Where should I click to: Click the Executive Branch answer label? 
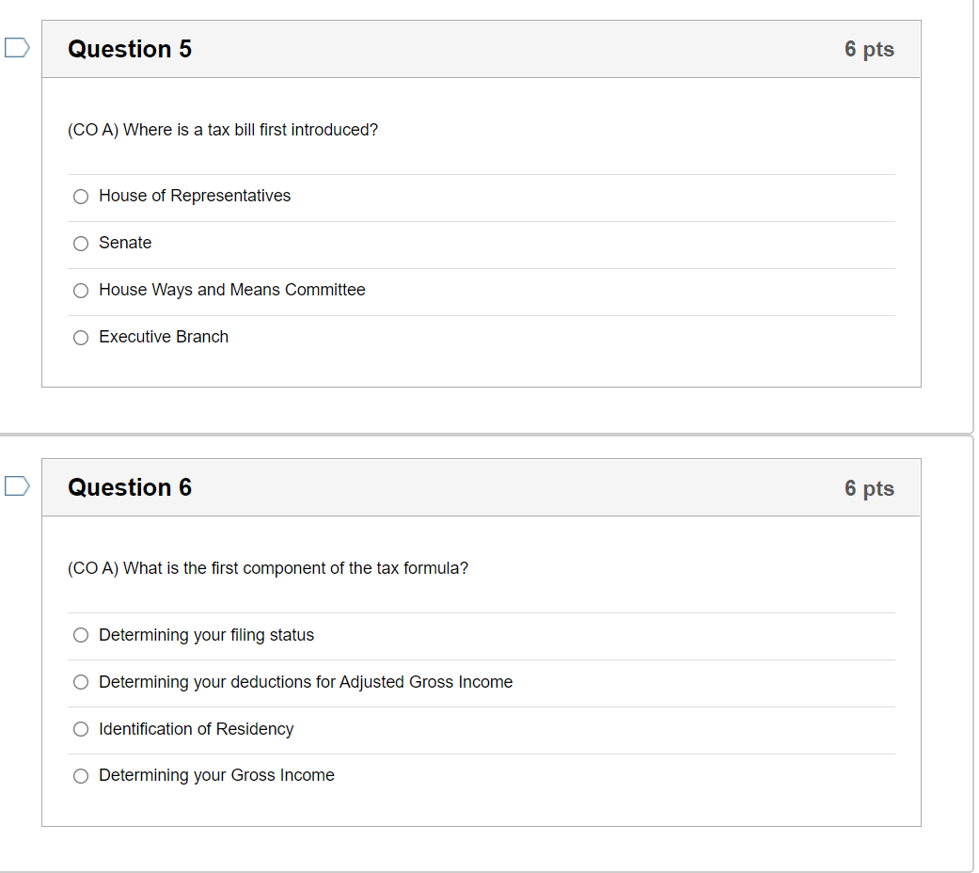tap(163, 337)
